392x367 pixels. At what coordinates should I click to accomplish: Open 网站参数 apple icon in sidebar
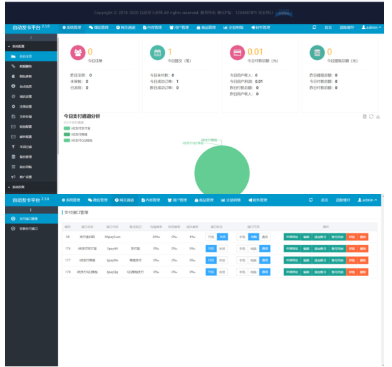13,76
